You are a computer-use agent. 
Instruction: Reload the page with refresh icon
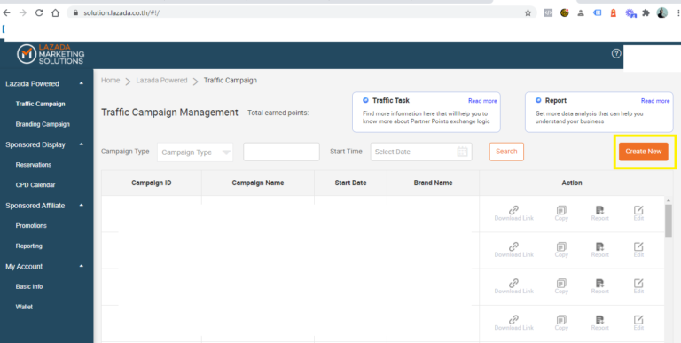pyautogui.click(x=39, y=13)
